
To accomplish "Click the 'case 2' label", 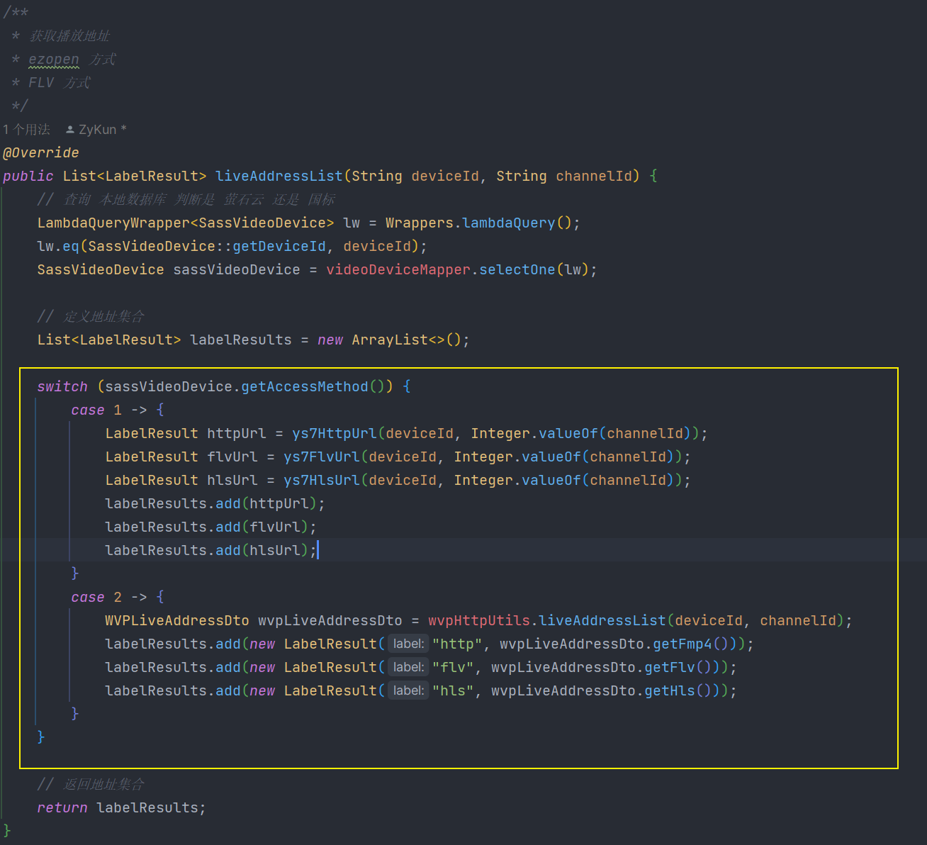I will (x=96, y=597).
